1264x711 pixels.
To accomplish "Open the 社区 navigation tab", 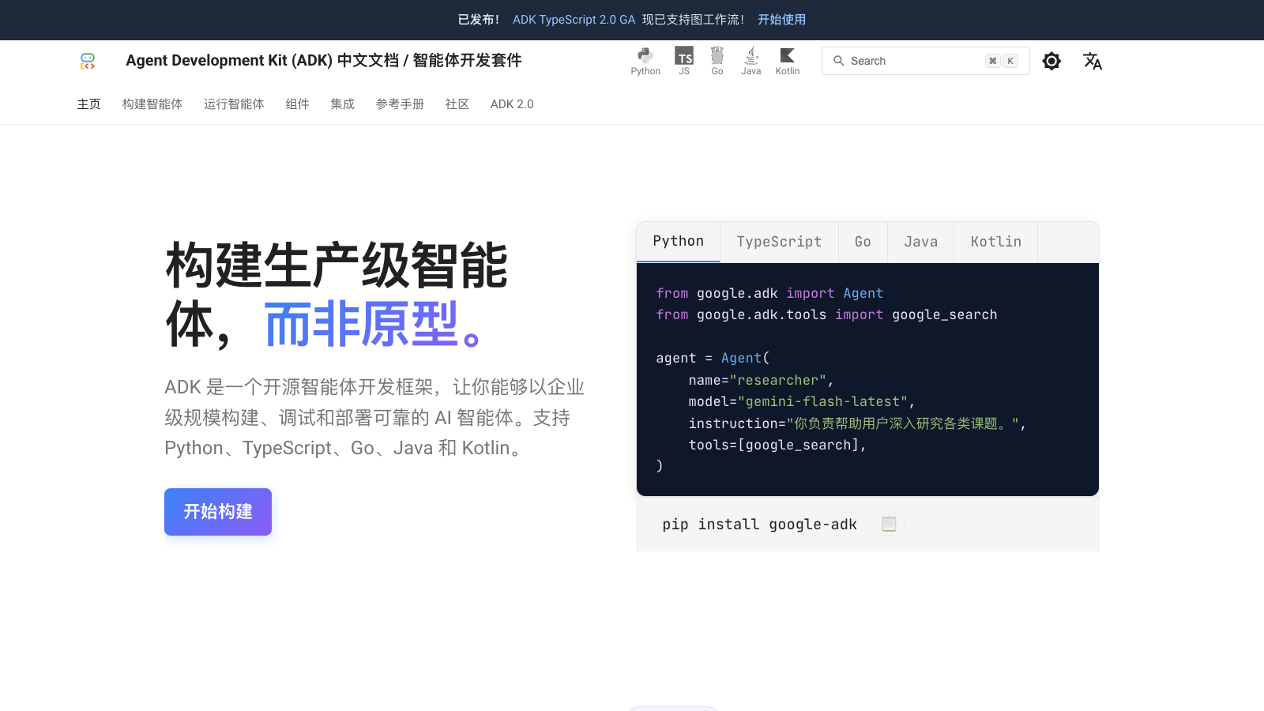I will click(x=457, y=104).
